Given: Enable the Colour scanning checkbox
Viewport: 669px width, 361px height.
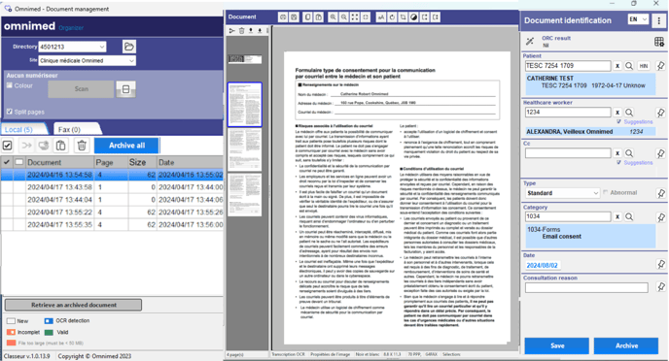Looking at the screenshot, I should point(10,85).
